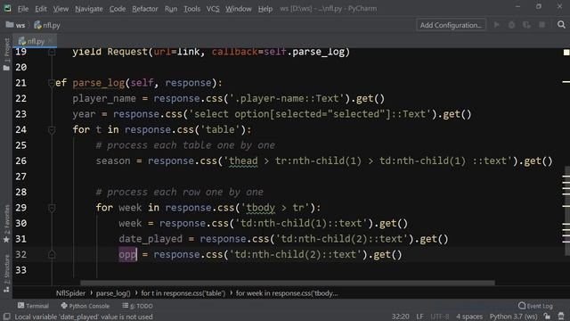Image resolution: width=570 pixels, height=321 pixels.
Task: Place cursor on the 'opp' variable
Action: click(x=127, y=254)
